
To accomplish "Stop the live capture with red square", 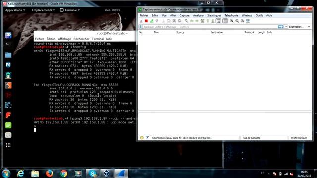I will coord(146,21).
